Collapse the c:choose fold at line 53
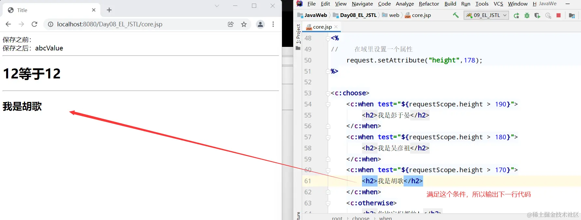The image size is (581, 220). pyautogui.click(x=328, y=93)
